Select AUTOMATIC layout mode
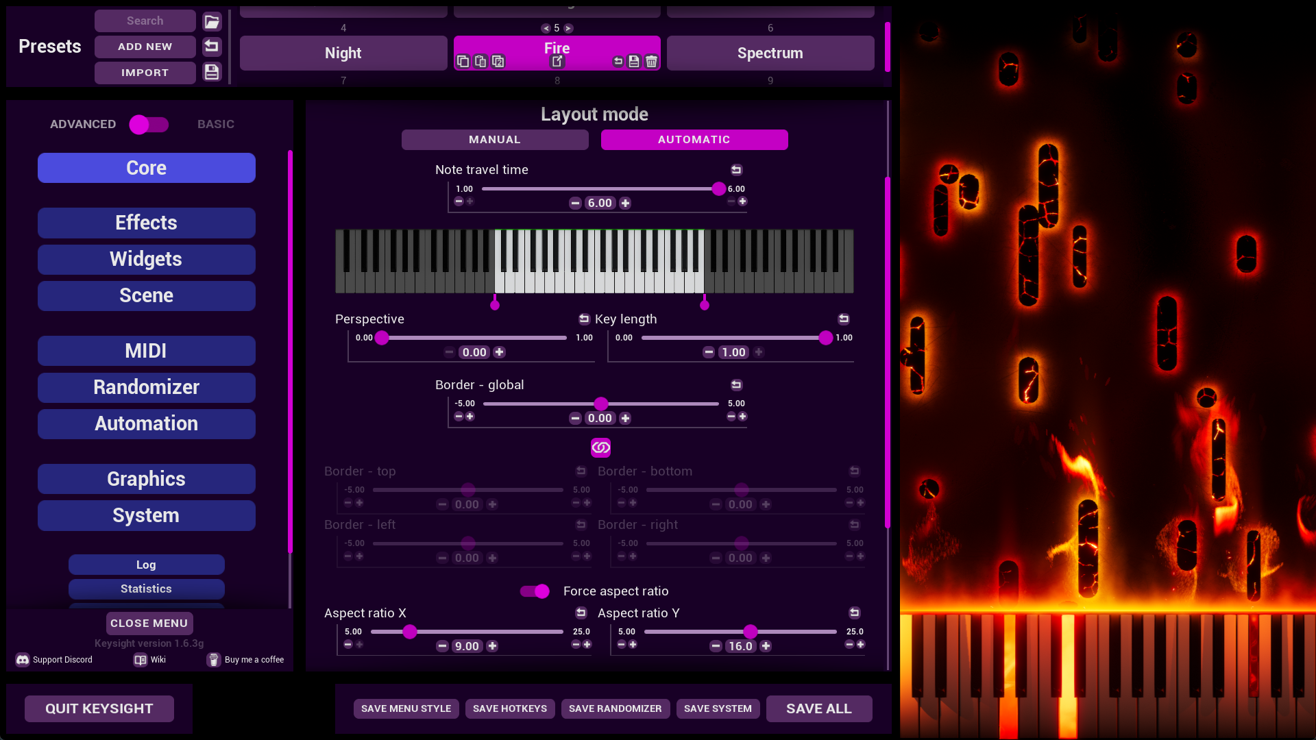Viewport: 1316px width, 740px height. point(694,140)
